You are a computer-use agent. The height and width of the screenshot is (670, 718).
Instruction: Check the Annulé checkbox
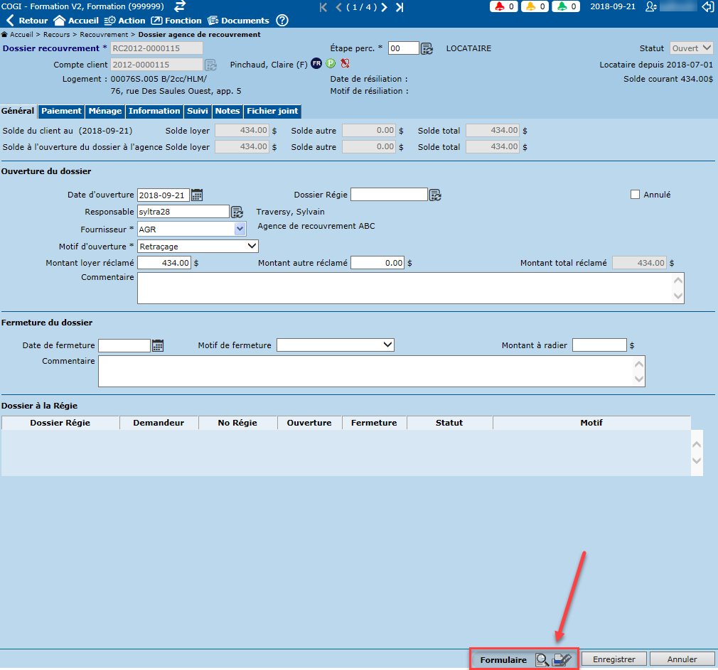tap(635, 195)
